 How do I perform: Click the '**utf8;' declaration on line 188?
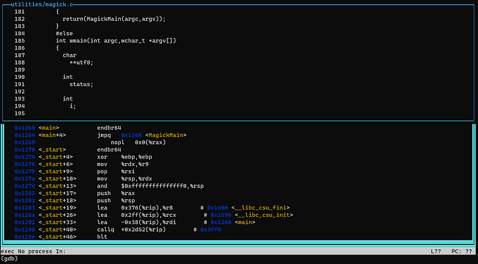[x=81, y=63]
